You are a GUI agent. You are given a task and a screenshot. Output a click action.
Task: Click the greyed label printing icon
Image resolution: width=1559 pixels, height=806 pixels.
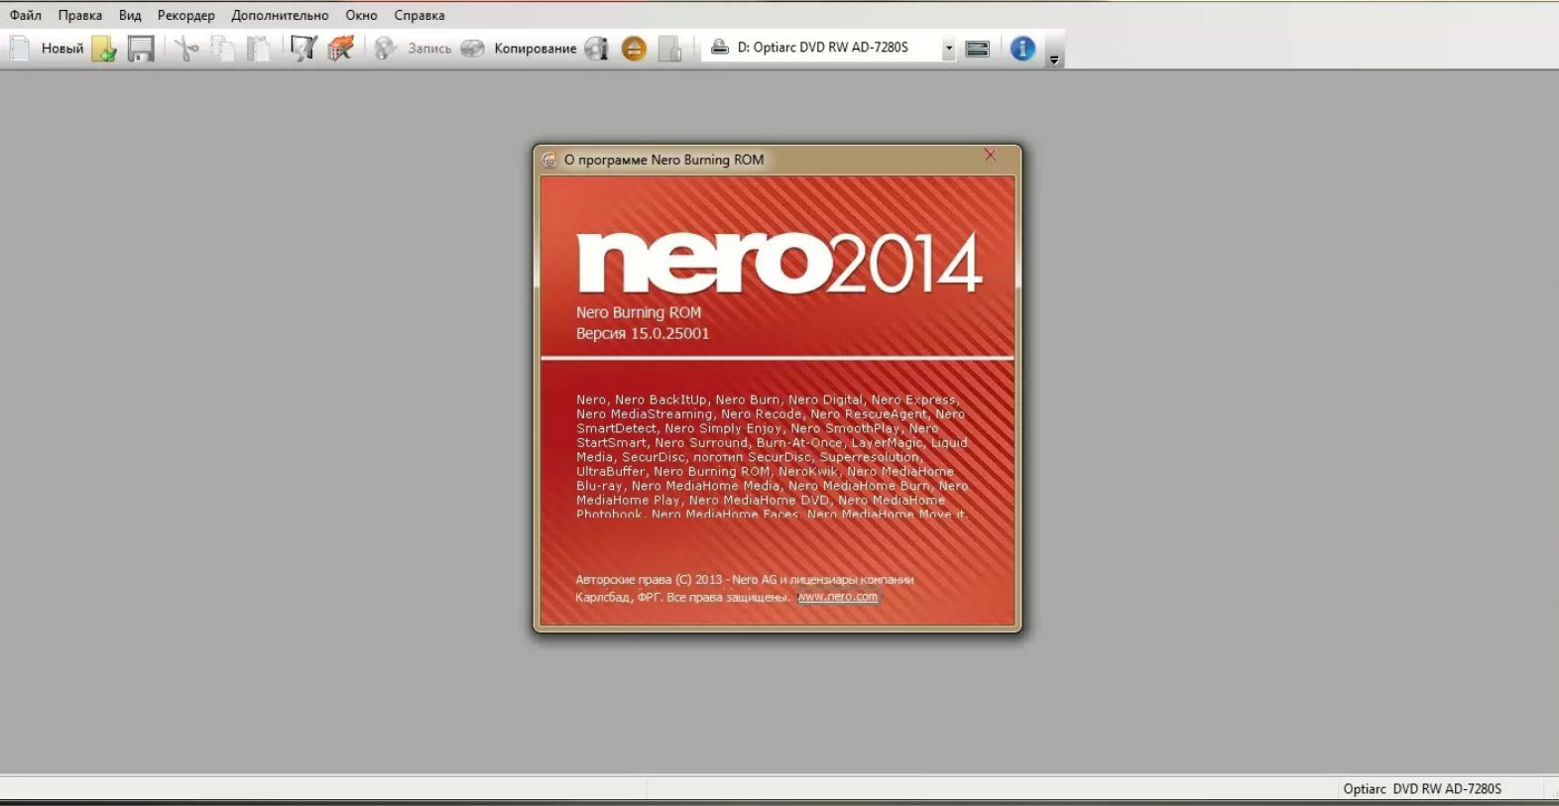670,48
